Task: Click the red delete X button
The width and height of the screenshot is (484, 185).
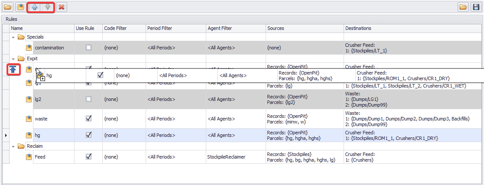Action: (x=62, y=7)
